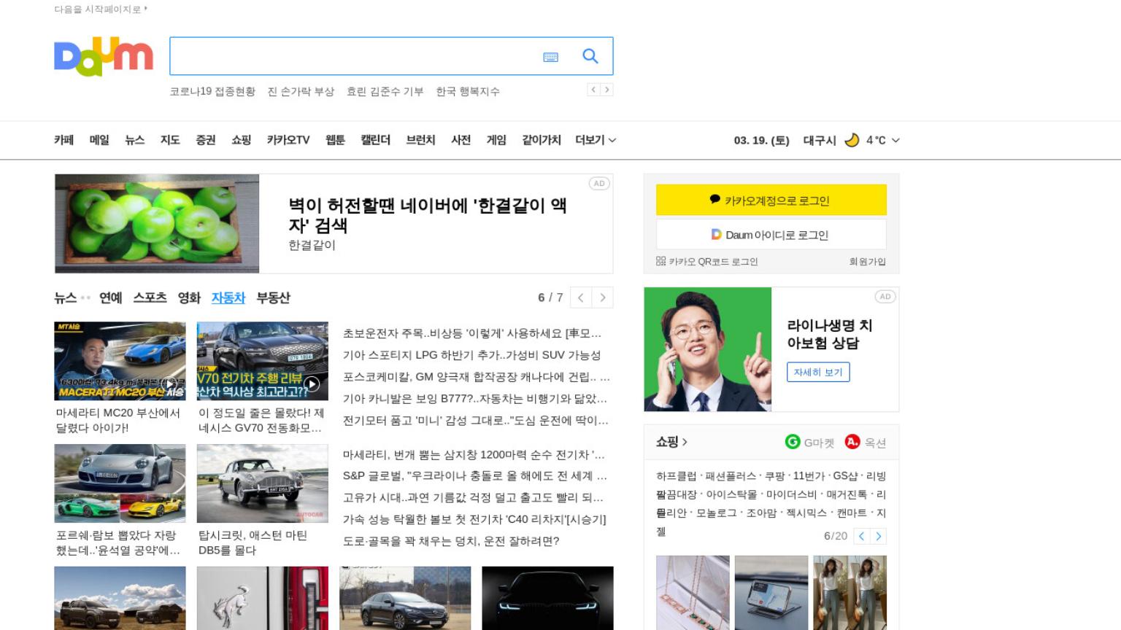Open 웹툰 in navigation menu
This screenshot has width=1121, height=630.
335,140
